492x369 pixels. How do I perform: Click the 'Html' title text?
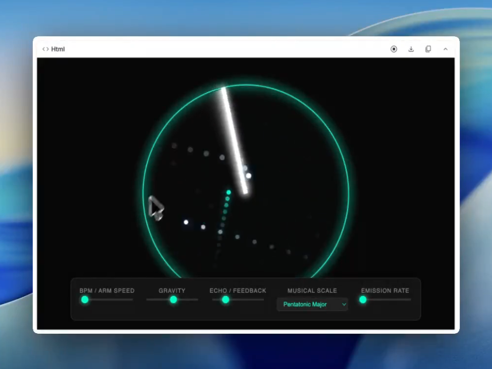[58, 49]
